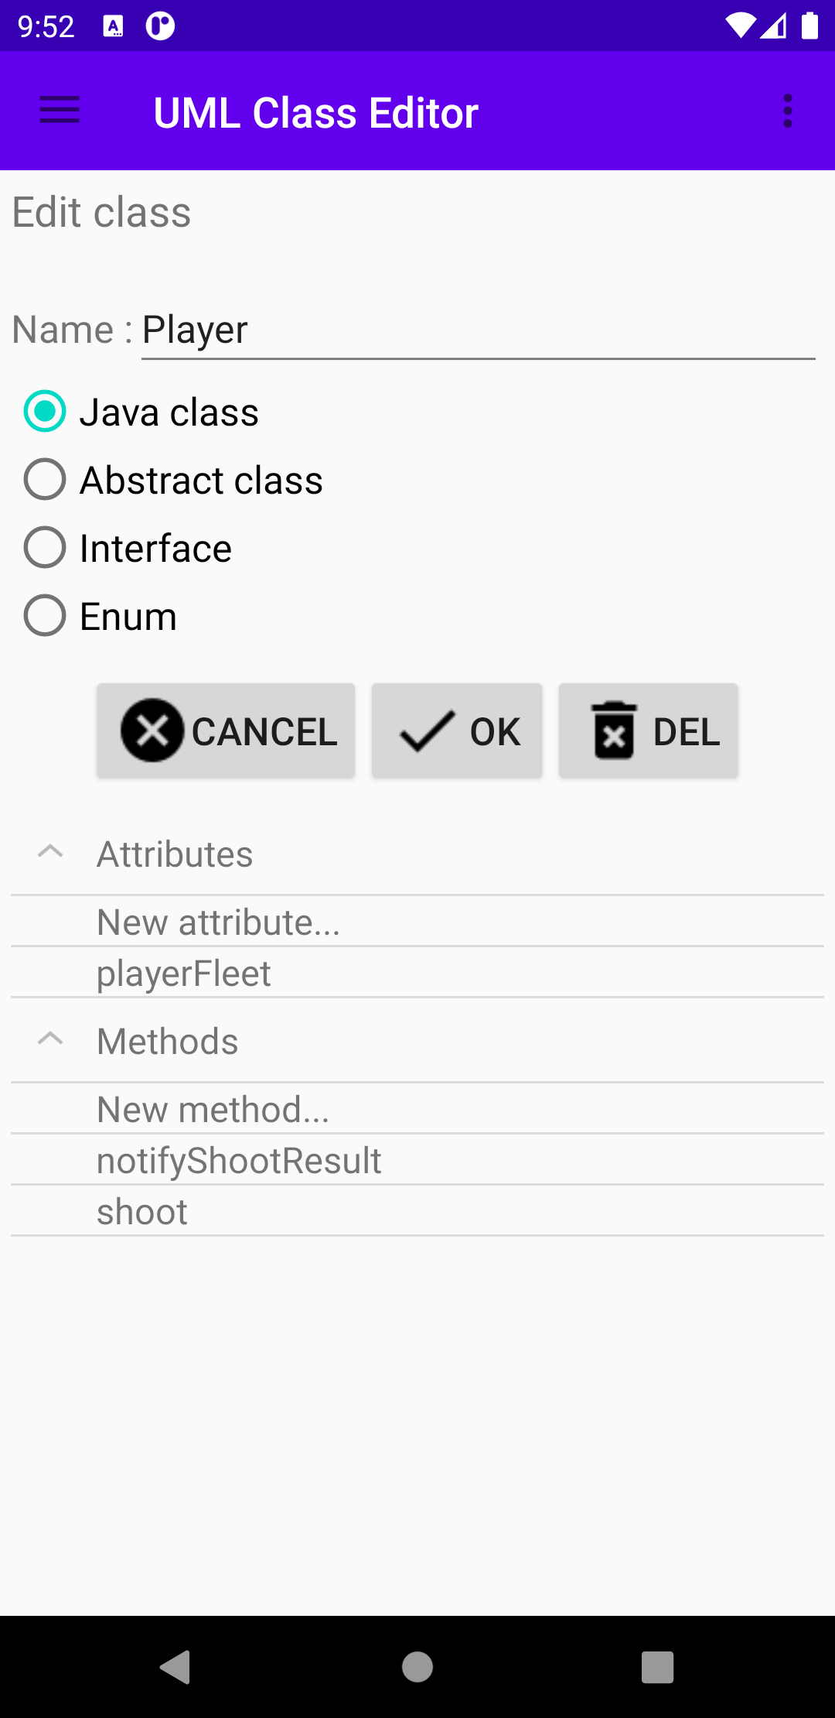Image resolution: width=835 pixels, height=1718 pixels.
Task: Tap the Android home button
Action: [x=417, y=1666]
